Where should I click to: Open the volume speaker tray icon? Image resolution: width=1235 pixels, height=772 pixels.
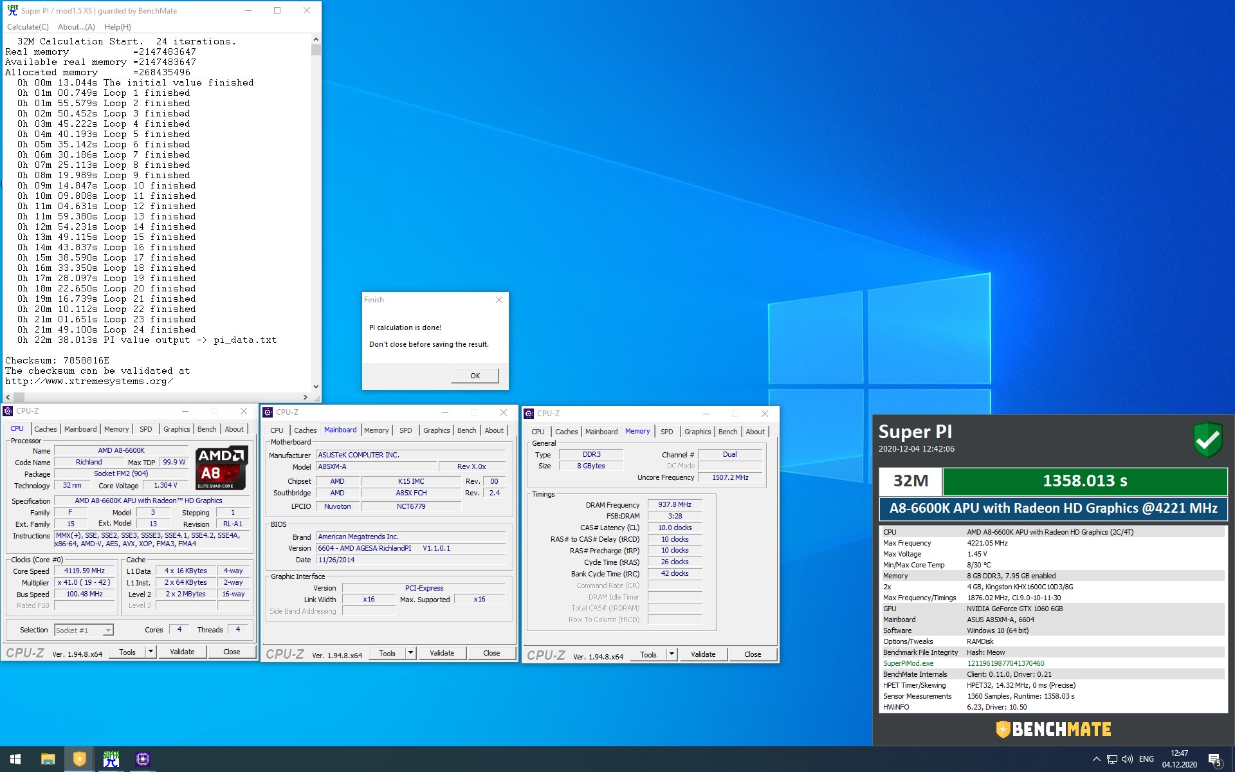click(1128, 759)
